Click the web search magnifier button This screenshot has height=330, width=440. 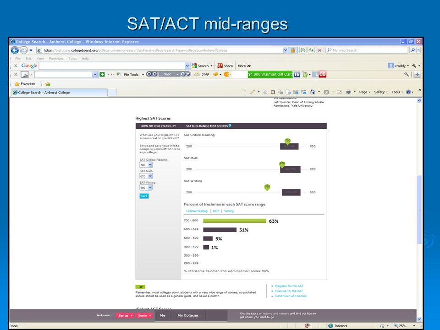pos(412,50)
